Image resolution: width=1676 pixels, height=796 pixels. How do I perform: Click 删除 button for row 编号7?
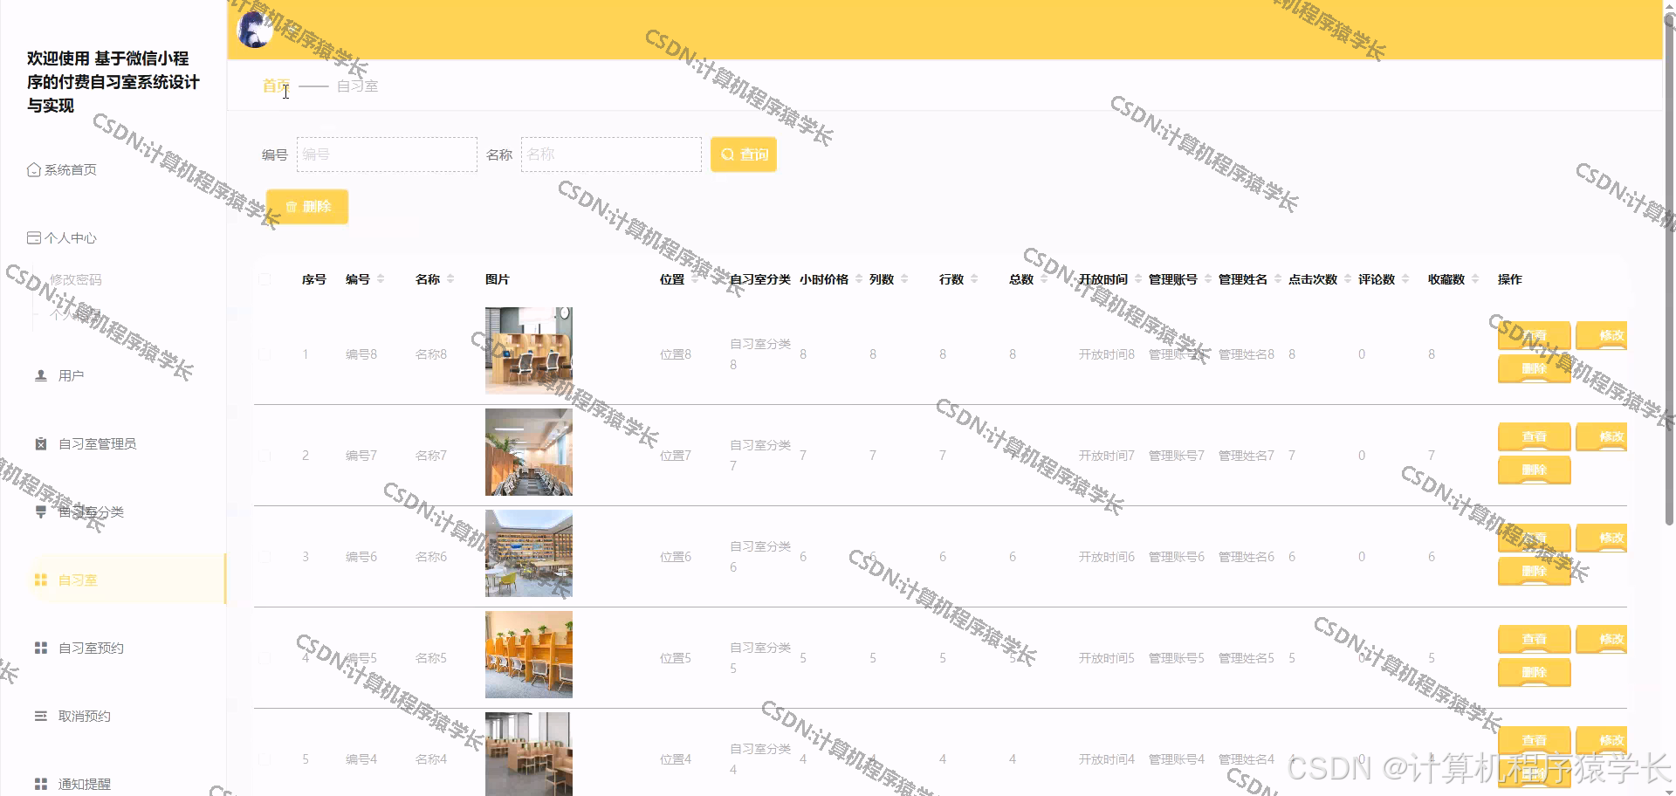click(1535, 470)
